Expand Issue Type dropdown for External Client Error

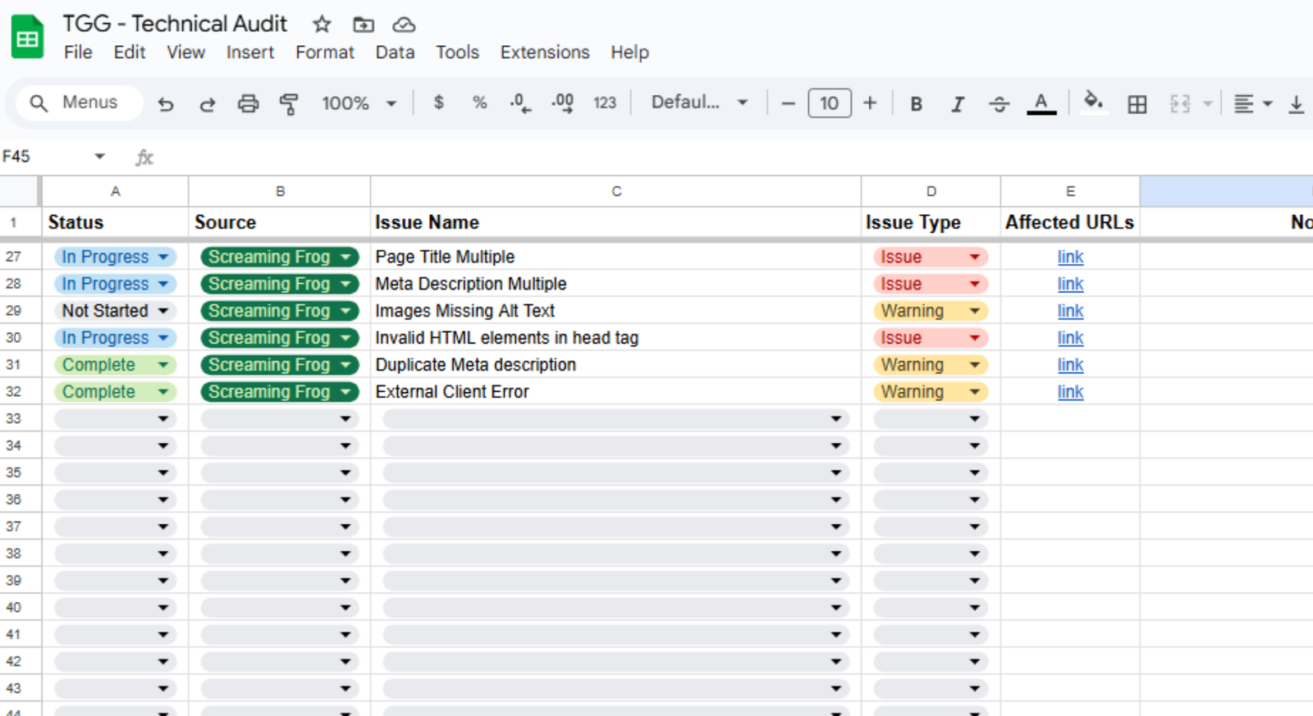(x=974, y=392)
